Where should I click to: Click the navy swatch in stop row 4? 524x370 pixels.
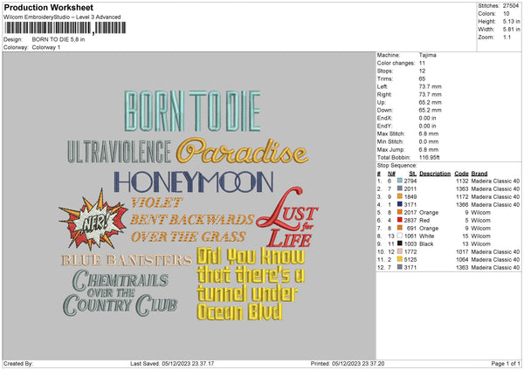click(x=400, y=204)
